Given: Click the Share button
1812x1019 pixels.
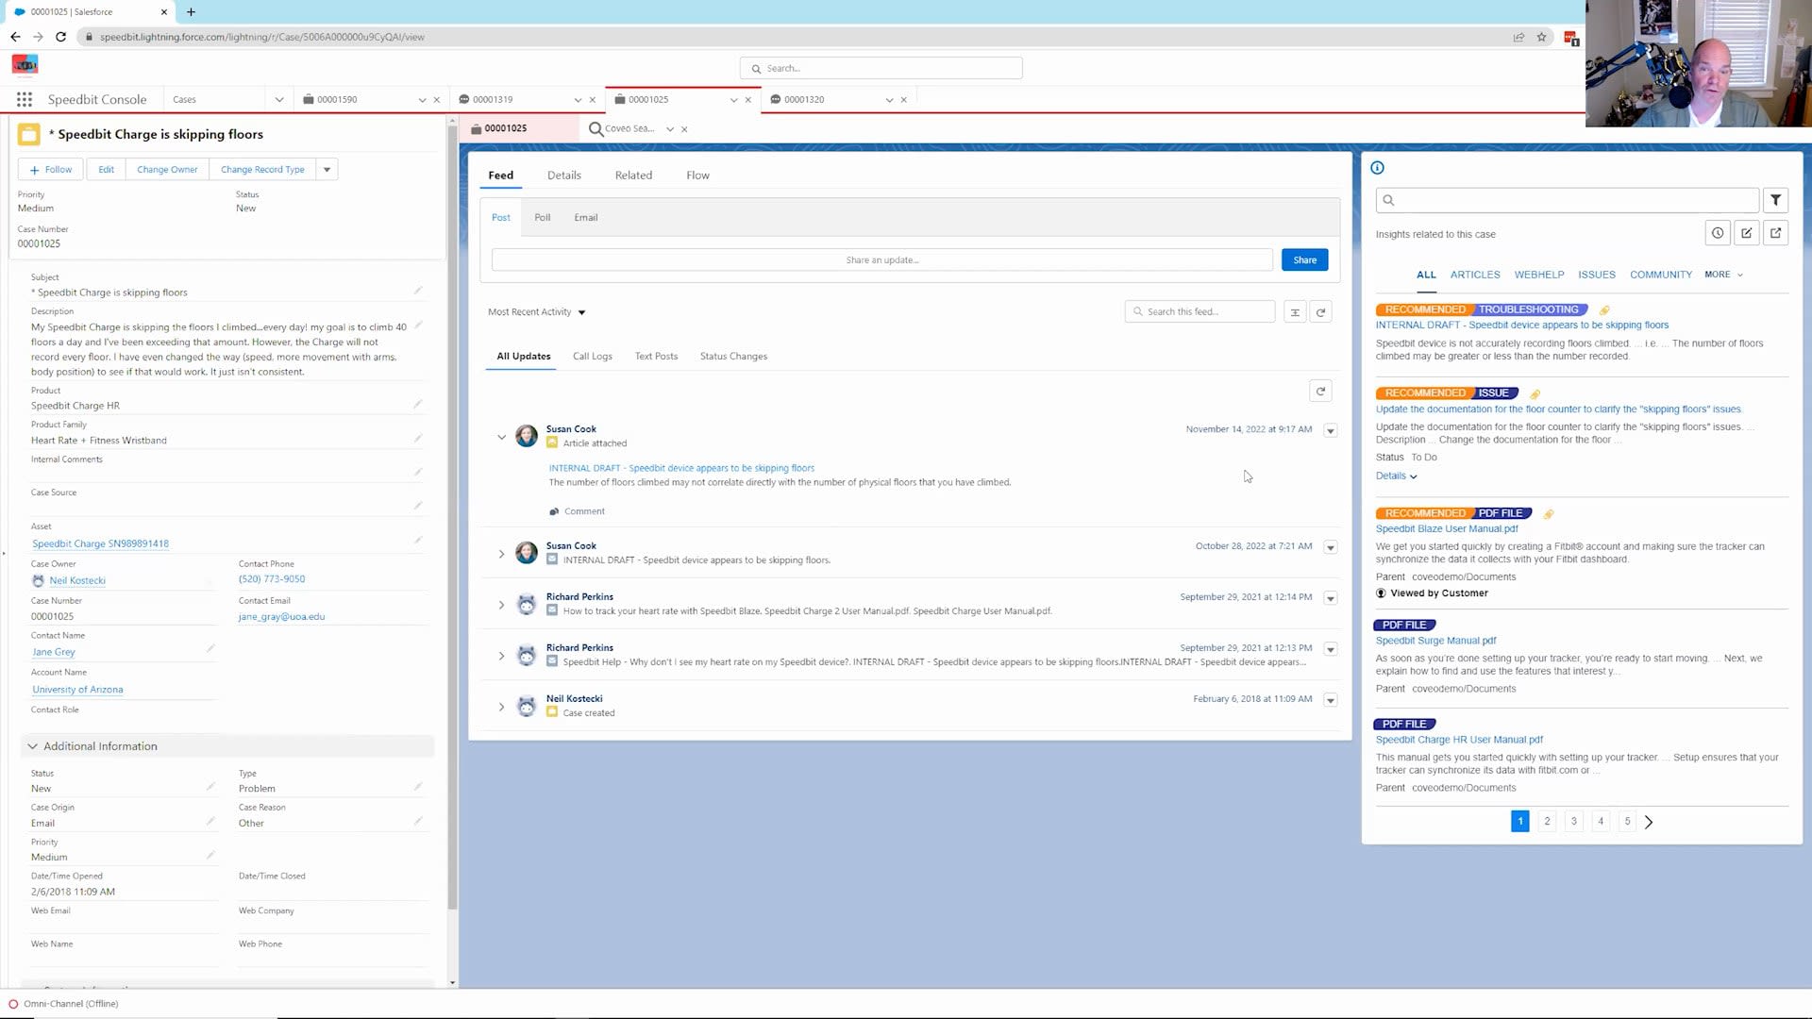Looking at the screenshot, I should [1304, 260].
